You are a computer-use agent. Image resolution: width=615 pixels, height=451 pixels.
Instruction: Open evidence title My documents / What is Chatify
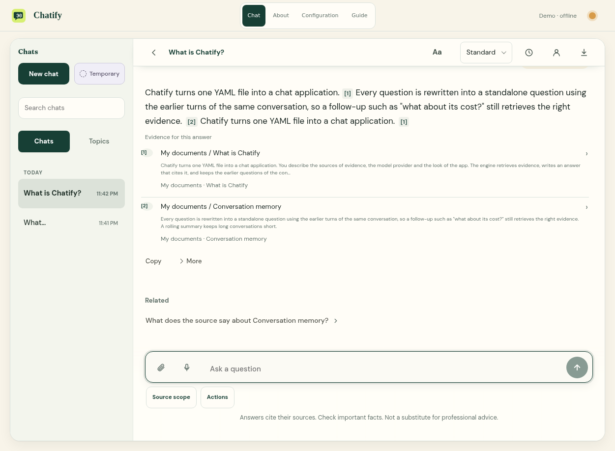point(210,153)
